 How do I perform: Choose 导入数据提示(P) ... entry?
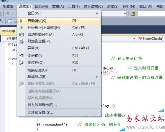59,105
